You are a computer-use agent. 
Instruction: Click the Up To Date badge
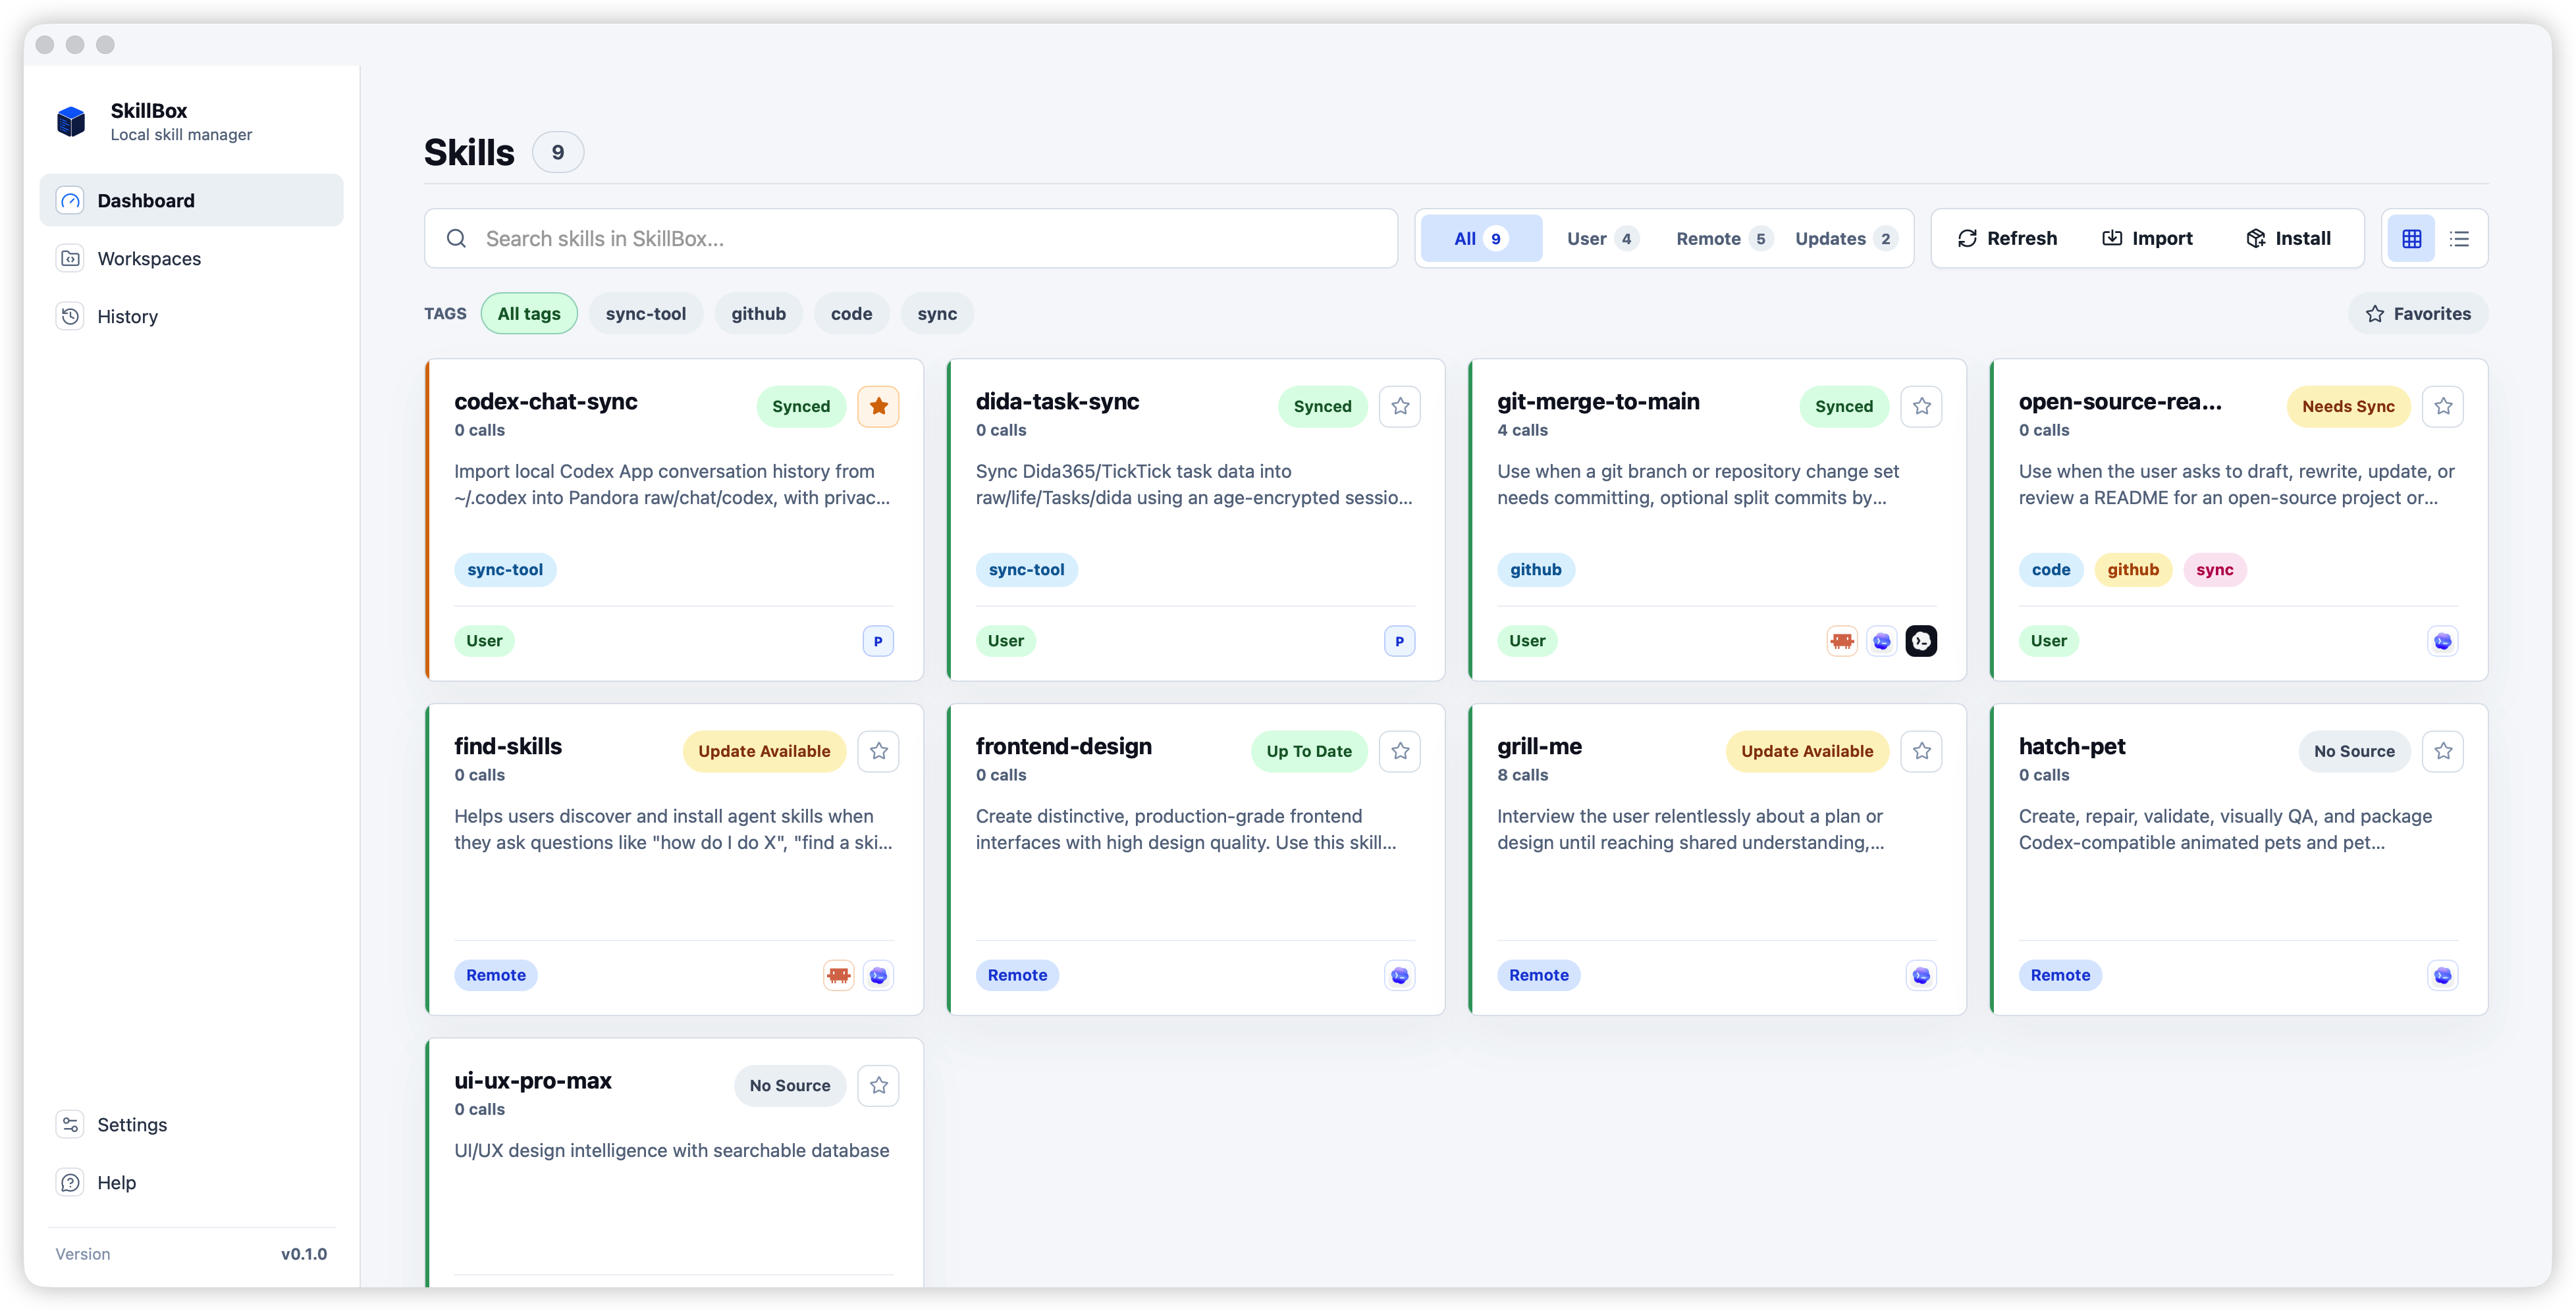[x=1309, y=752]
